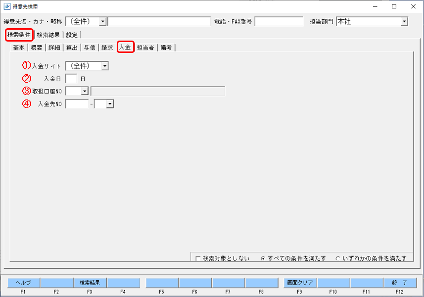Click the 終了 F12 button
The height and width of the screenshot is (297, 424).
tap(400, 283)
